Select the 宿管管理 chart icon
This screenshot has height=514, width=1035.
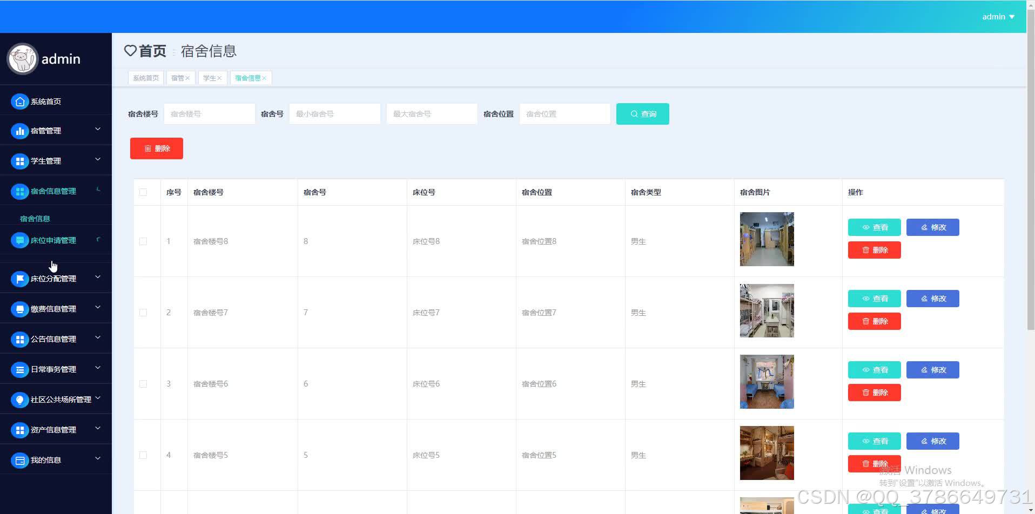[x=19, y=130]
